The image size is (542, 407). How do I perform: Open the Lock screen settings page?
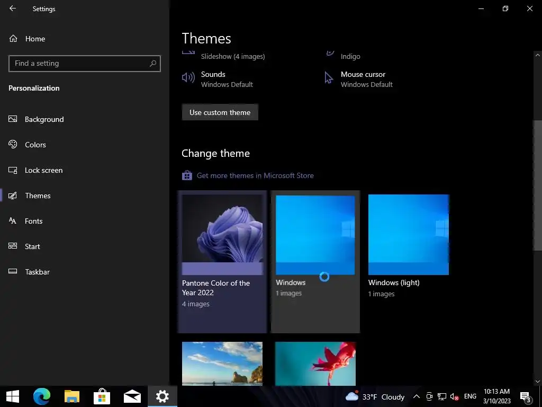[43, 170]
